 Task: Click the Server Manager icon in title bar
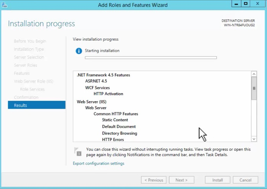click(5, 5)
